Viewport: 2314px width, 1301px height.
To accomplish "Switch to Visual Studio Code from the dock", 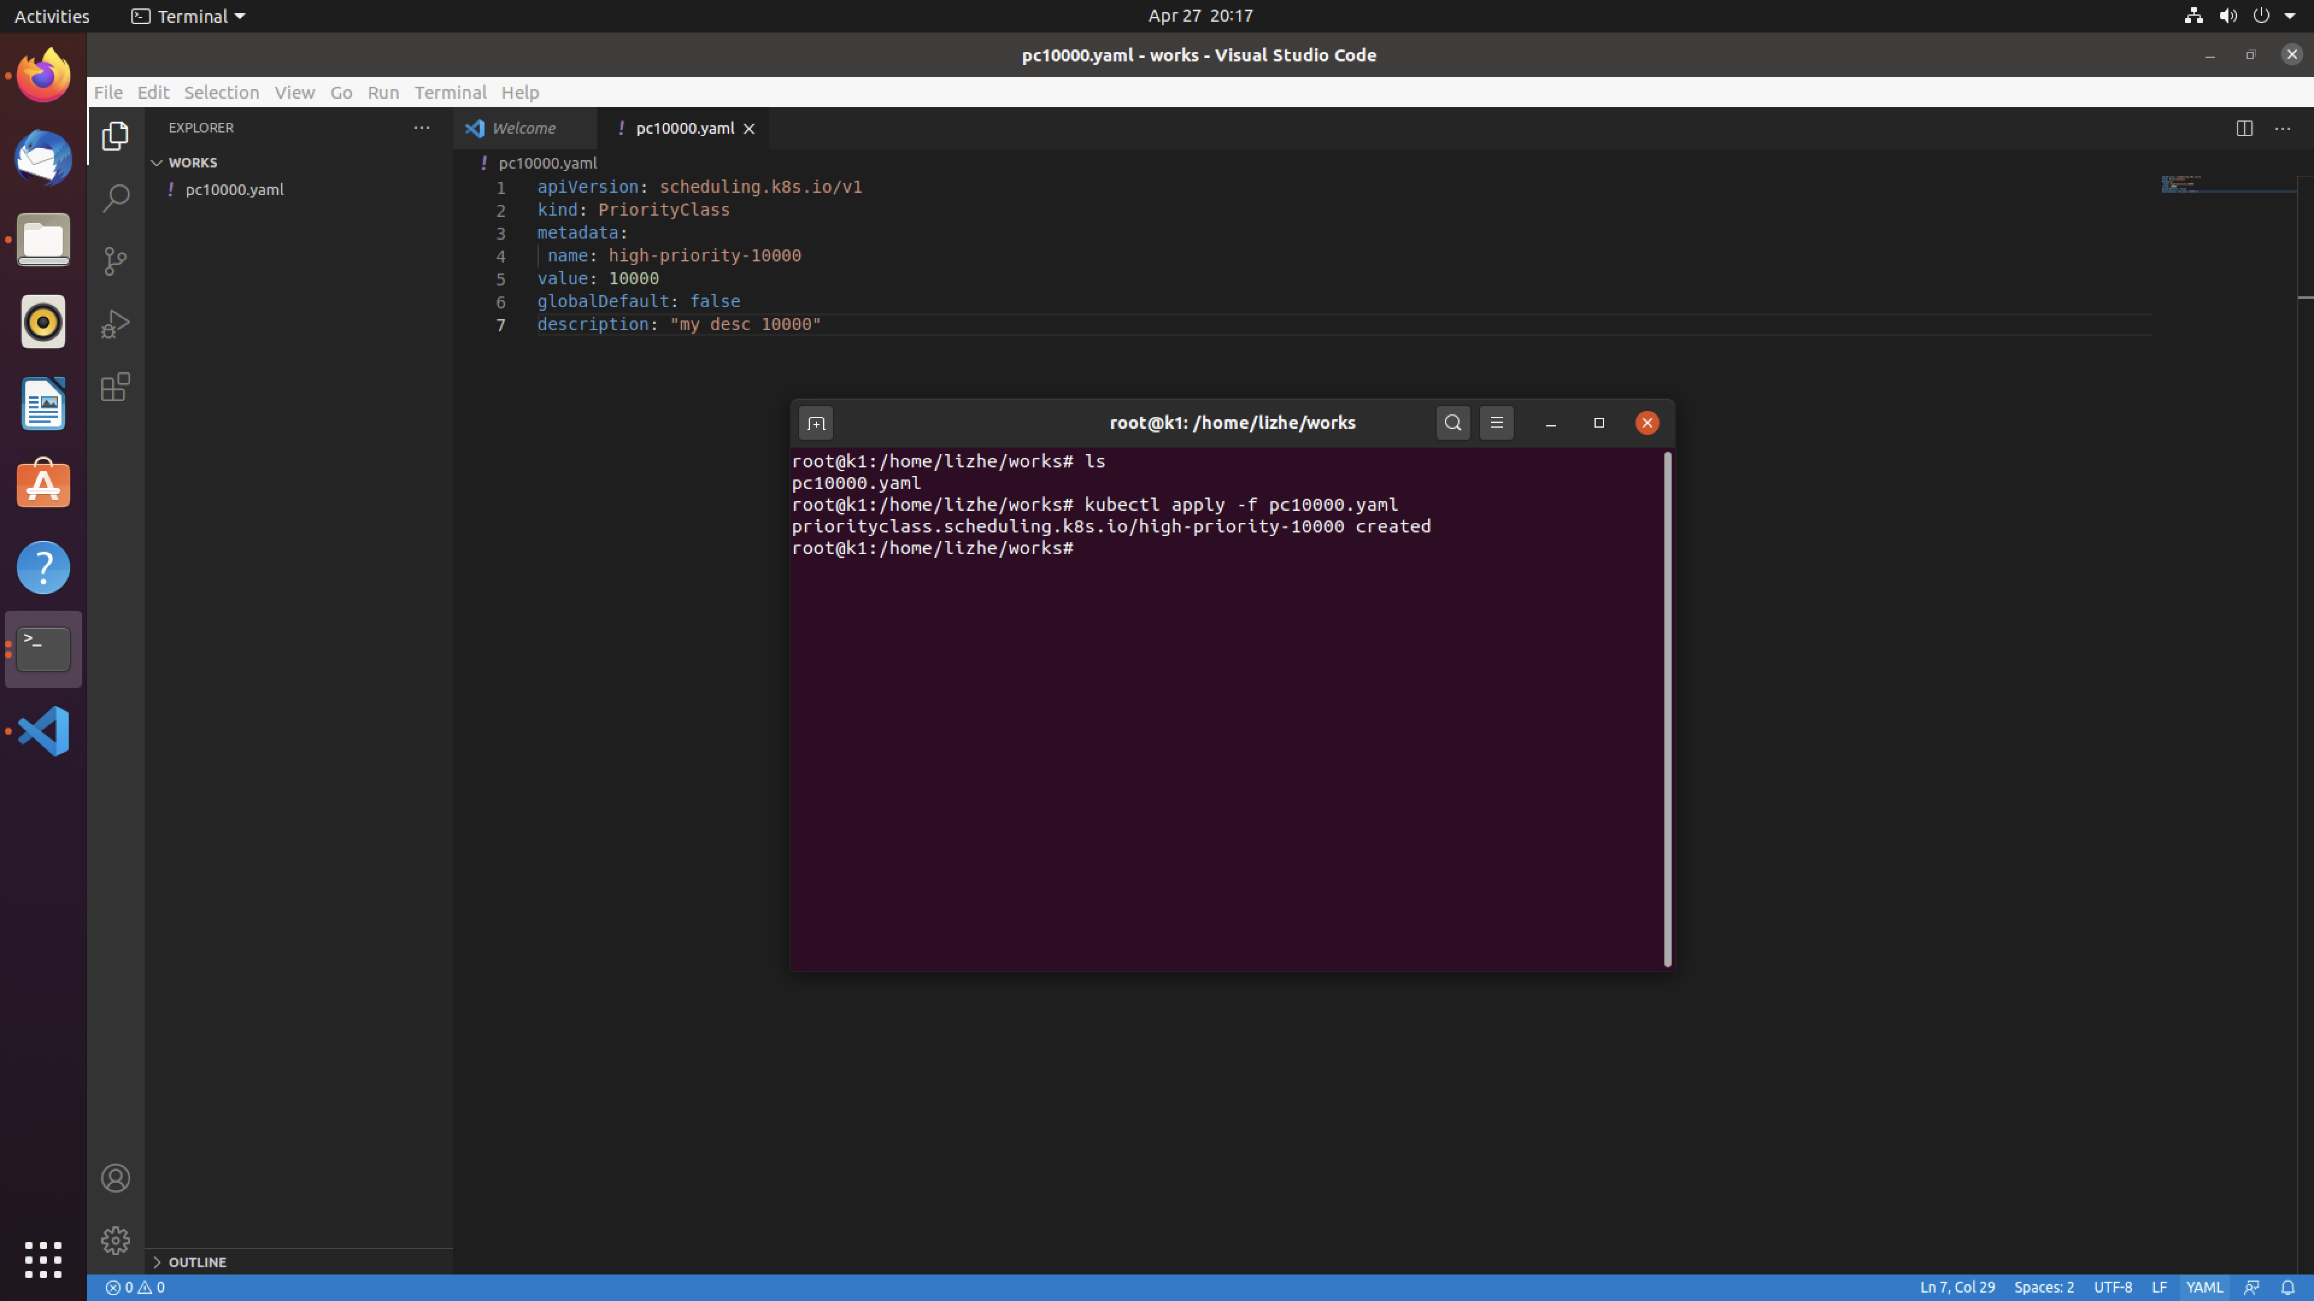I will click(x=43, y=731).
